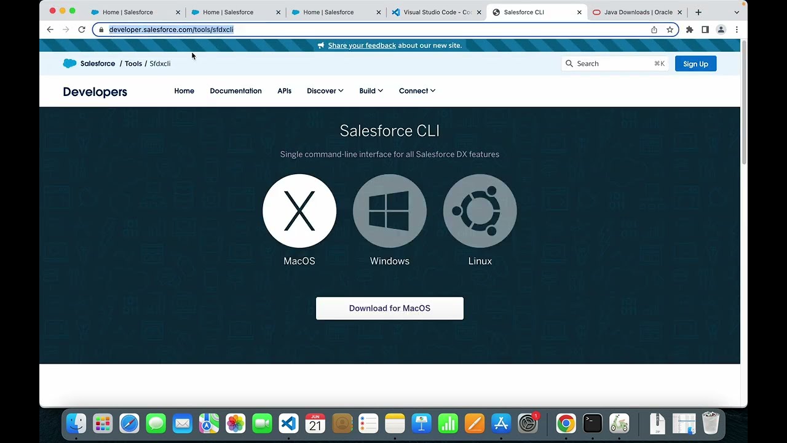Expand the Build dropdown menu
The height and width of the screenshot is (443, 787).
(x=371, y=90)
